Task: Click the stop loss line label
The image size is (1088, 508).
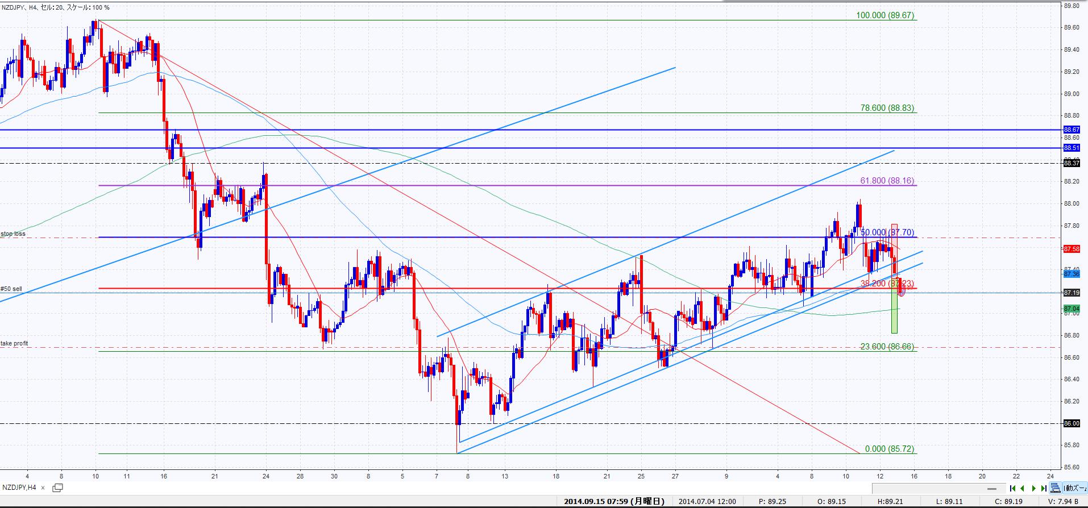Action: [x=13, y=234]
